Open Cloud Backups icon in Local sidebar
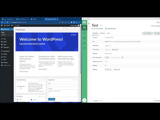 84,33
